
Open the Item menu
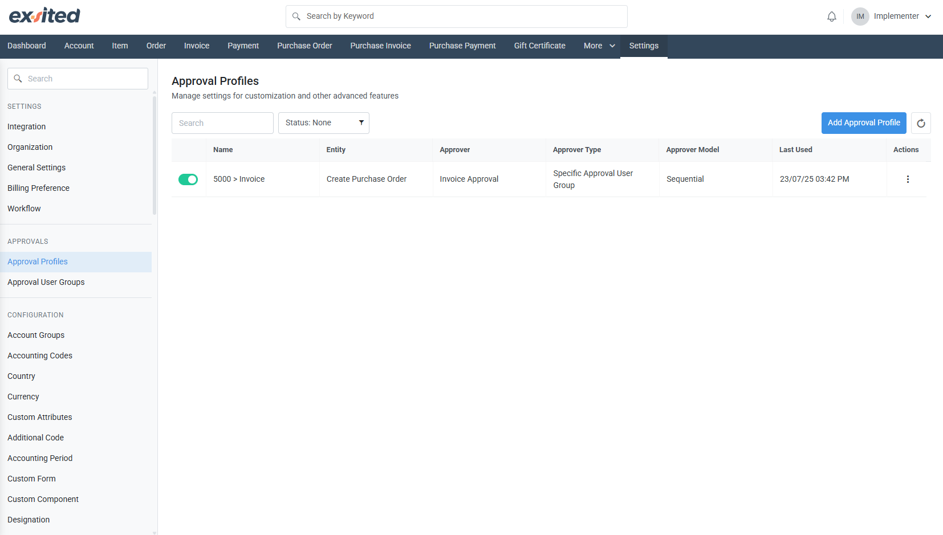tap(120, 46)
